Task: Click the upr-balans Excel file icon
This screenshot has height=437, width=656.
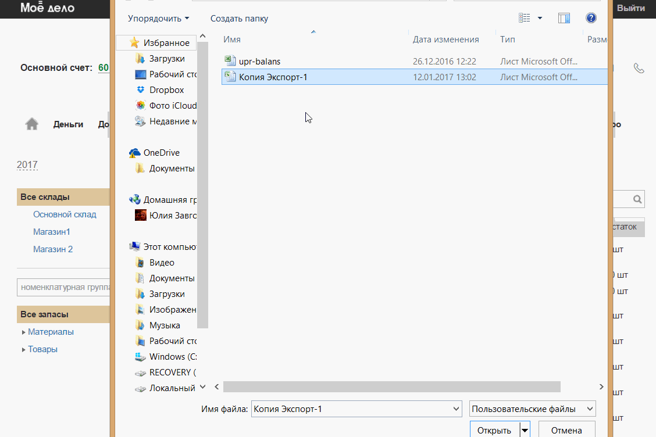Action: [230, 61]
